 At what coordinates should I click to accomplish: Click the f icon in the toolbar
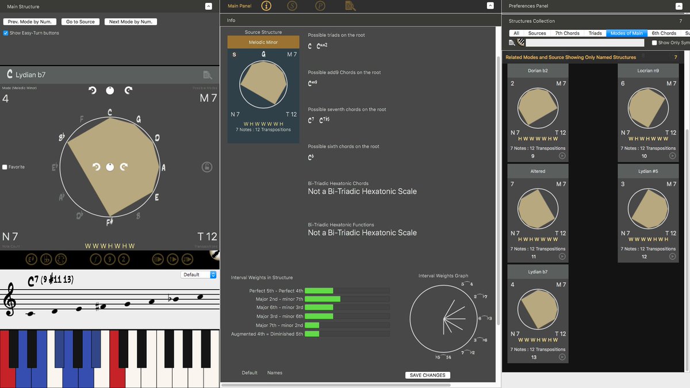(95, 259)
